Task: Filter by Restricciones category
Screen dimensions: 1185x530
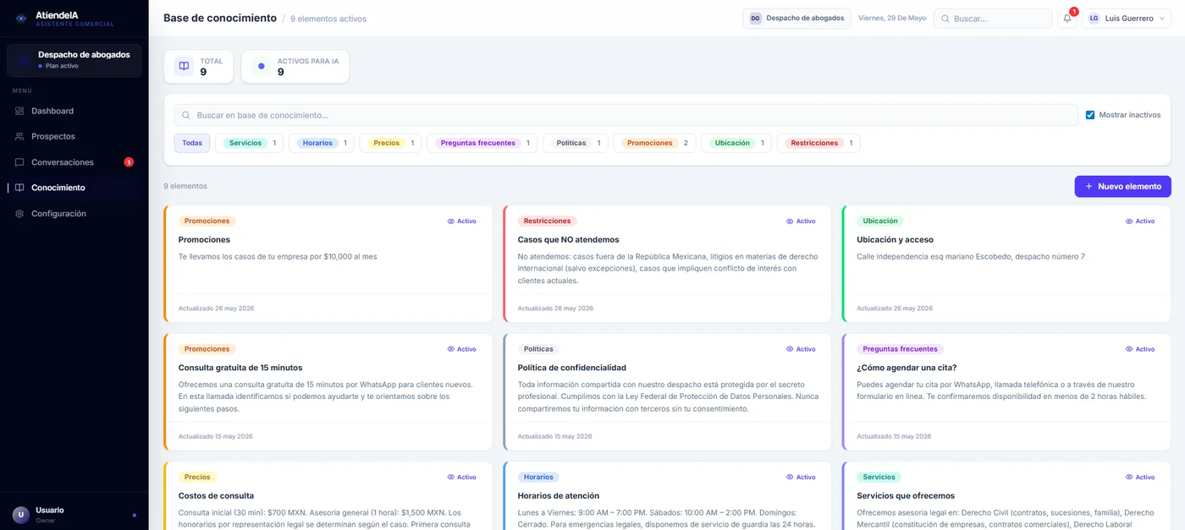Action: coord(818,143)
